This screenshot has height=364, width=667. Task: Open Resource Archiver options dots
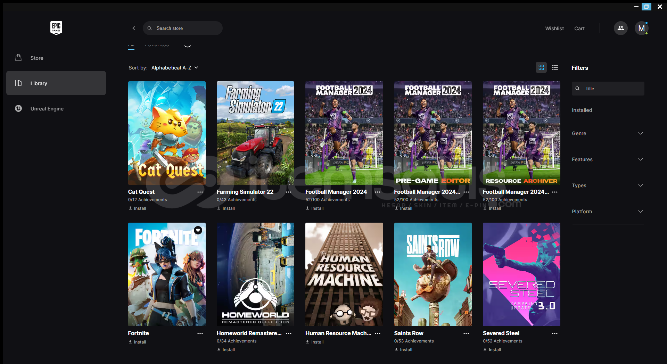pos(555,192)
